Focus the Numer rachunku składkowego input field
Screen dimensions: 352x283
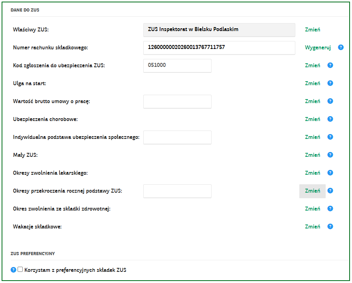[x=219, y=48]
